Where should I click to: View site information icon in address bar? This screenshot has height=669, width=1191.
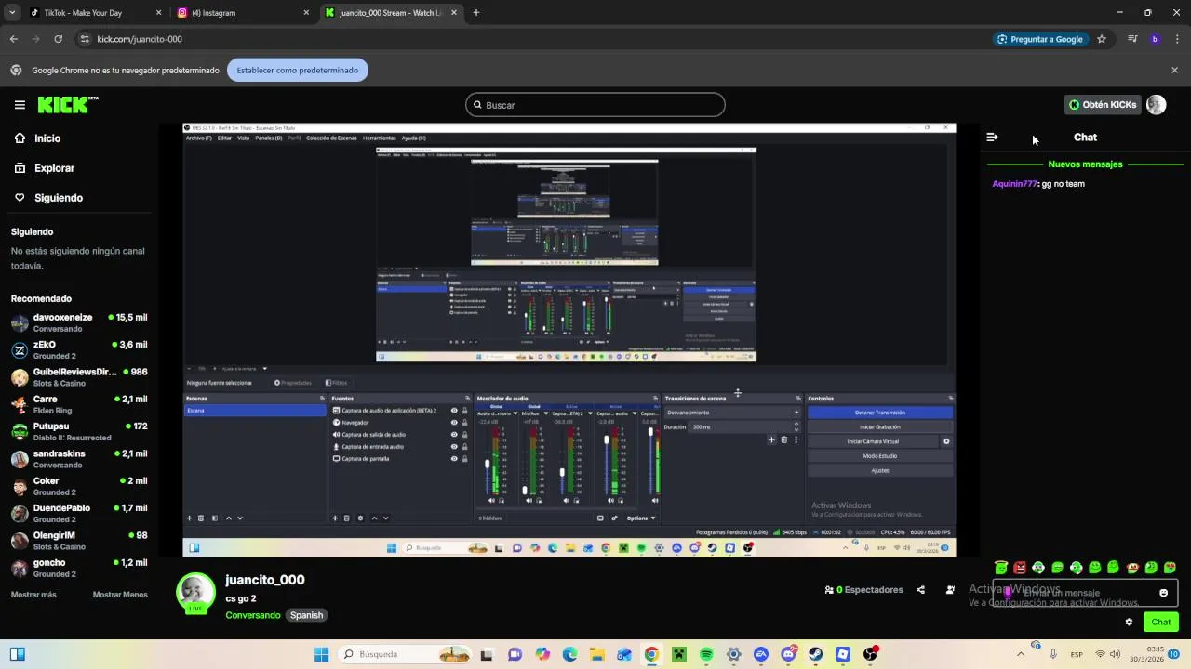tap(84, 39)
